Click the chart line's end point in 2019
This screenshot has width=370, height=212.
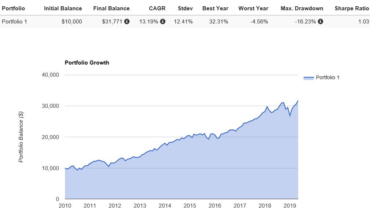click(298, 100)
